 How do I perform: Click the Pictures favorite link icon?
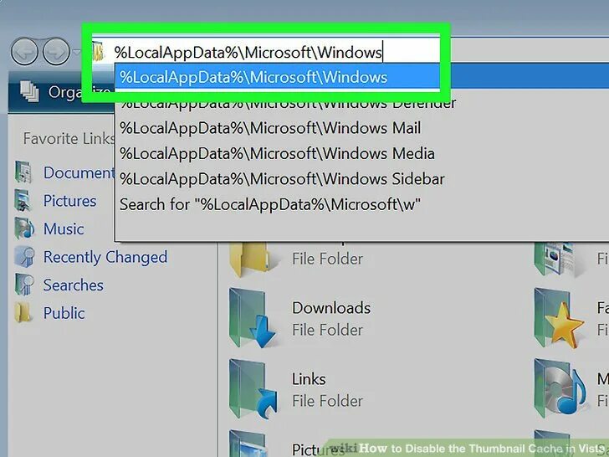click(23, 200)
